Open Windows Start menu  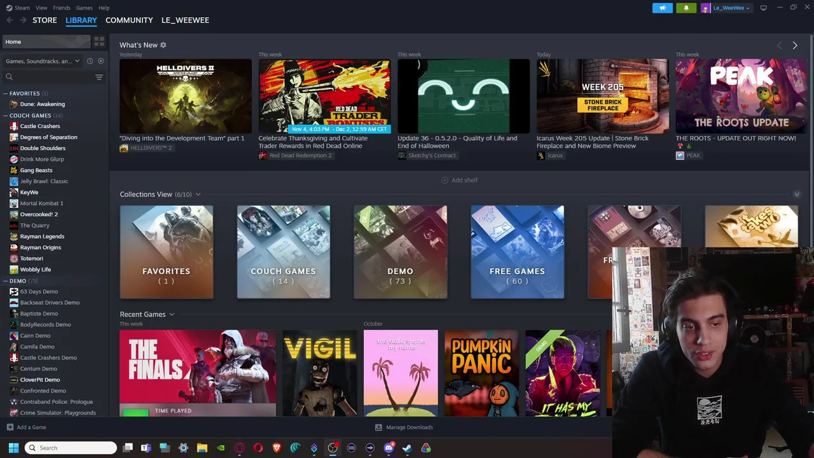coord(13,448)
